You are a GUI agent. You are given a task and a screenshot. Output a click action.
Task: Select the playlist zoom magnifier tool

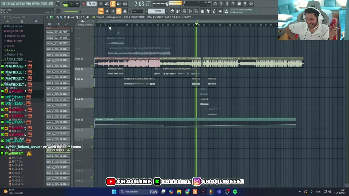(x=84, y=17)
